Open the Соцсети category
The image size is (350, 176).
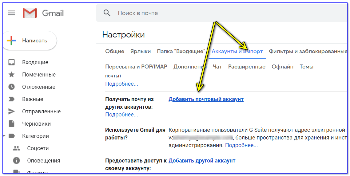(38, 148)
